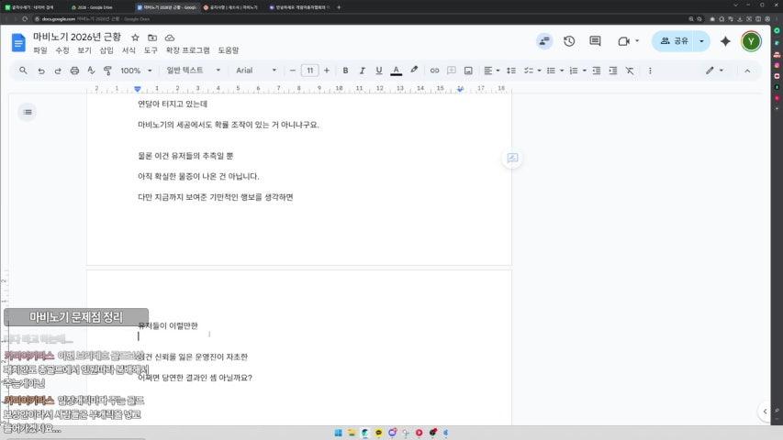Switch to the Google Drive tab
Screen dimensions: 783x440
95,7
